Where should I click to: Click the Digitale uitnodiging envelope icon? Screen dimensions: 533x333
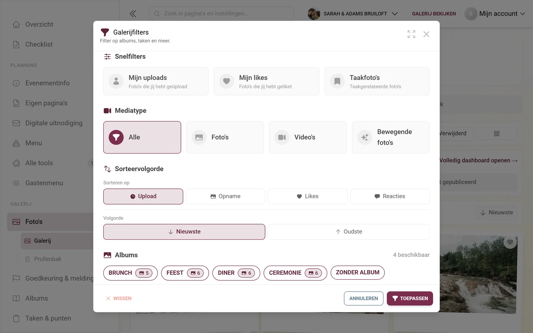(16, 123)
